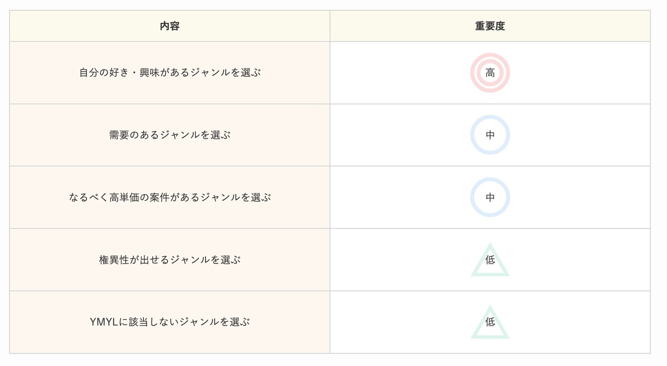
Task: Click the upper blue circle marked 中
Action: [x=490, y=135]
